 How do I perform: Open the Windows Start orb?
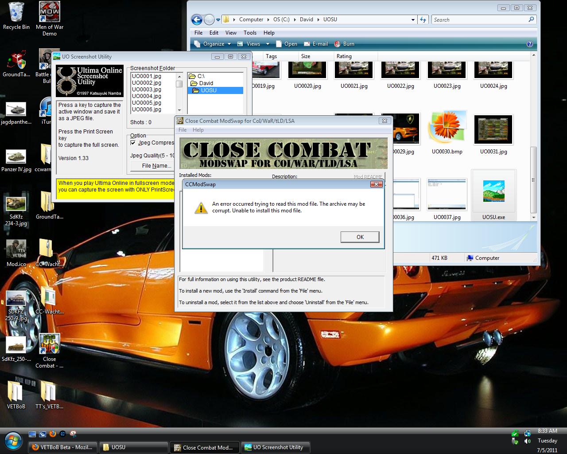tap(14, 441)
